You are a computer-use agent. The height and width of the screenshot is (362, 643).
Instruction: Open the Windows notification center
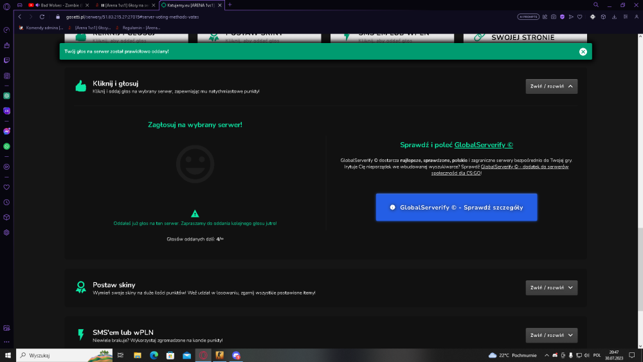coord(632,355)
